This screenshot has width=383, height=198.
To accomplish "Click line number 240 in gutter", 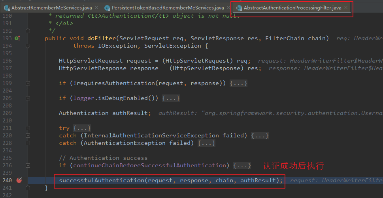I will (7, 181).
